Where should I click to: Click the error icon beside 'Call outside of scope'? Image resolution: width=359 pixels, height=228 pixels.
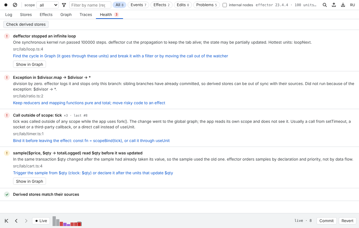(7, 115)
